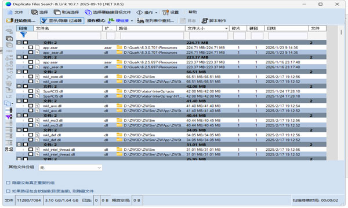Collapse the 42.08 MB file group
348x208 pixels.
19,86
